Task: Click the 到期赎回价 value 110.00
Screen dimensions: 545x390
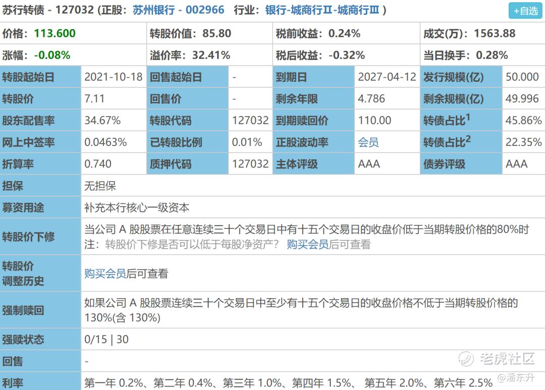Action: click(374, 120)
